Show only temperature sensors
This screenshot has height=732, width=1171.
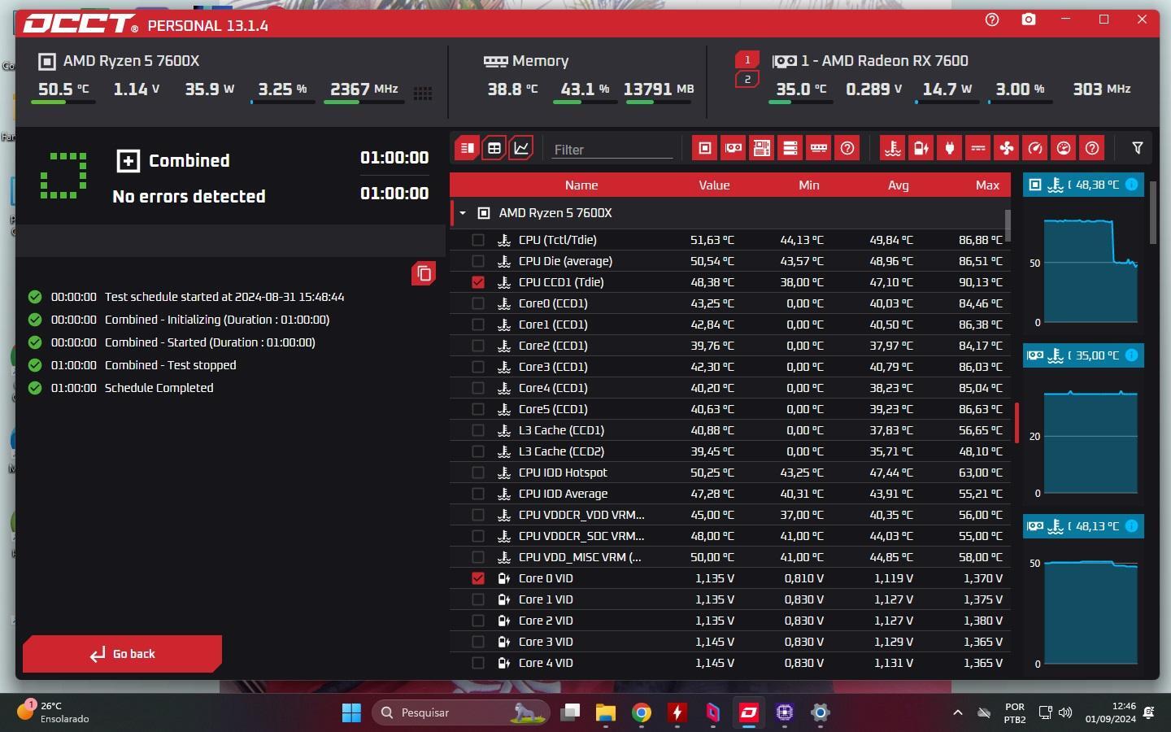point(893,148)
